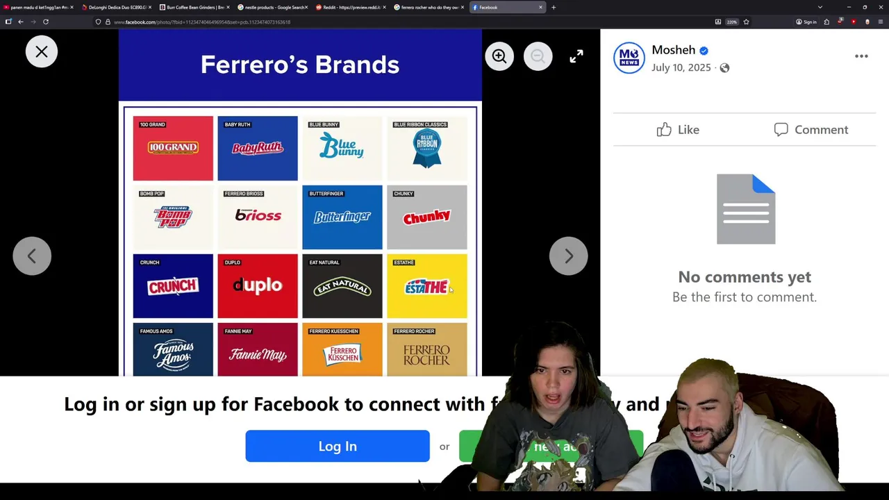Viewport: 889px width, 500px height.
Task: Open the Mosheh profile link
Action: (x=673, y=50)
